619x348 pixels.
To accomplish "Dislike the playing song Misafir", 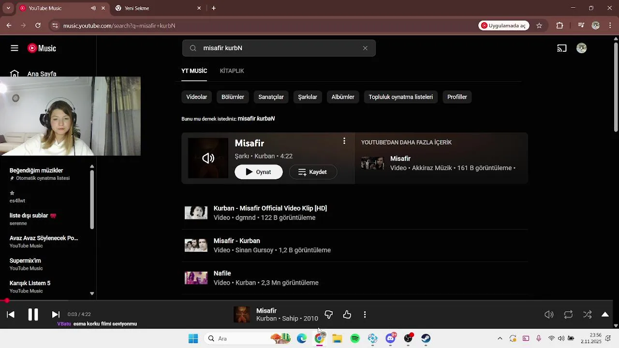I will pos(329,315).
